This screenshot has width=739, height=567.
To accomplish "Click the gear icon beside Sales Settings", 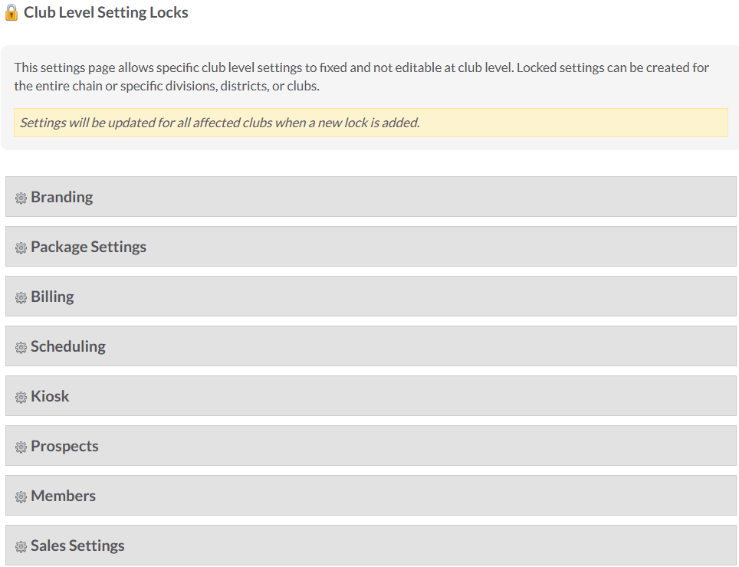I will coord(21,547).
